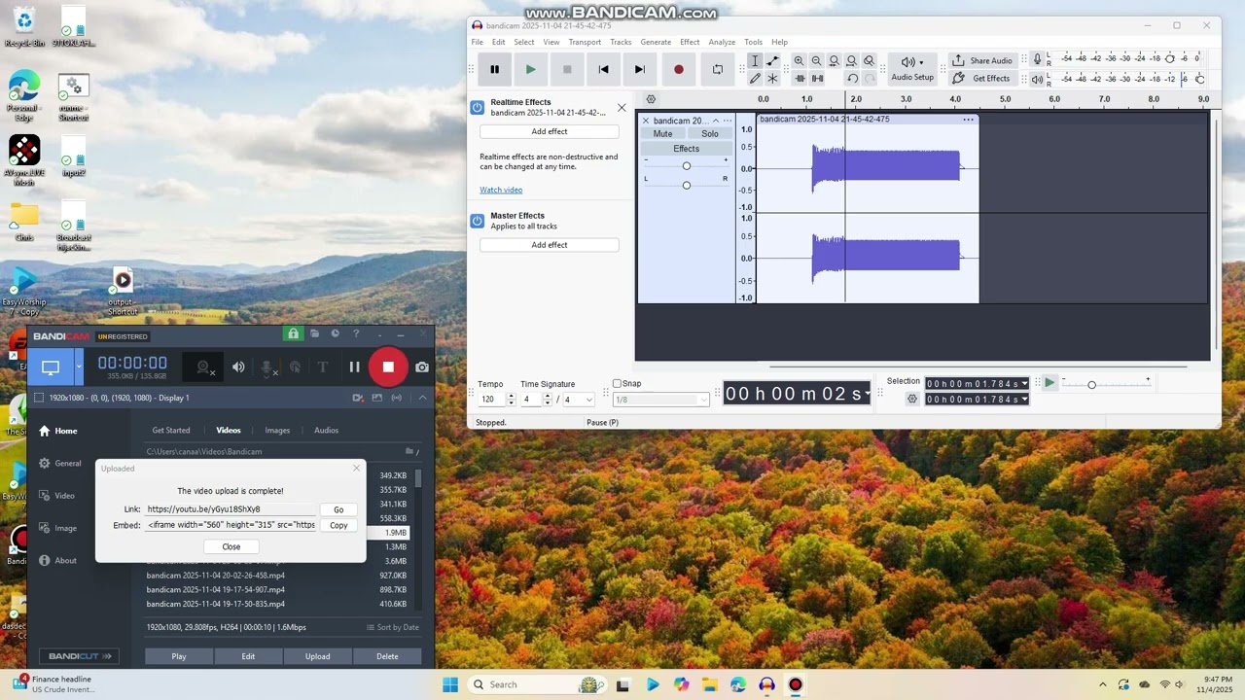Select the Selection (I-beam) tool
Viewport: 1245px width, 700px height.
(755, 60)
